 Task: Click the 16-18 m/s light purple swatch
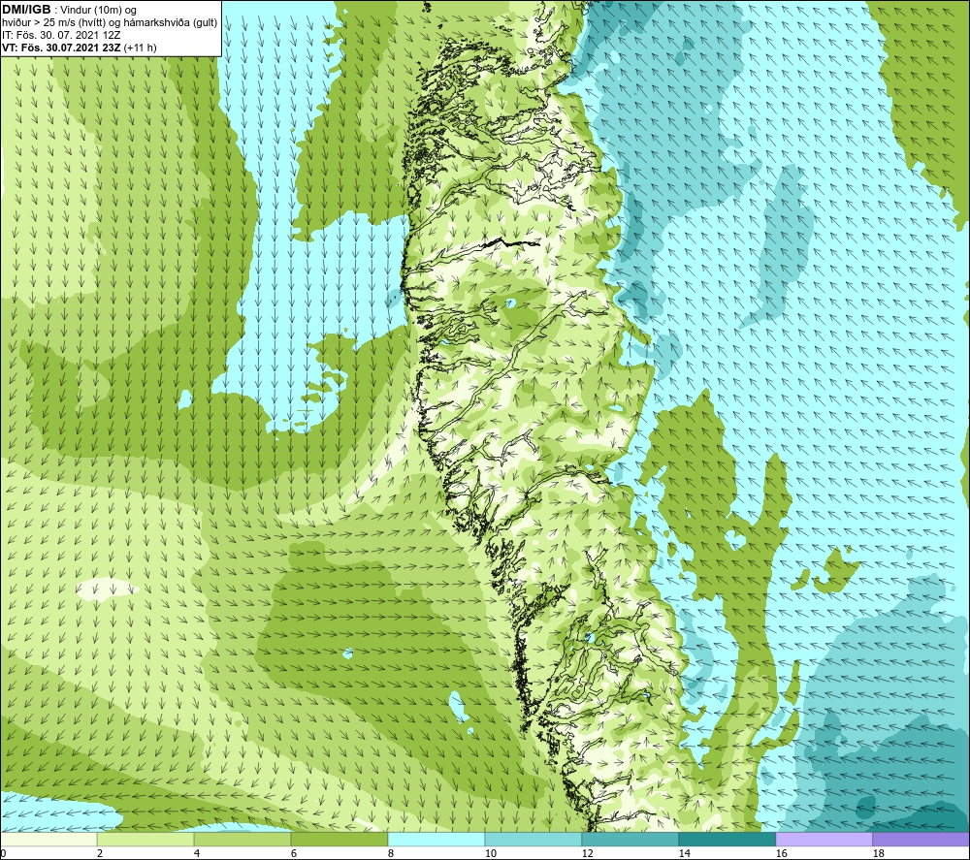point(824,839)
